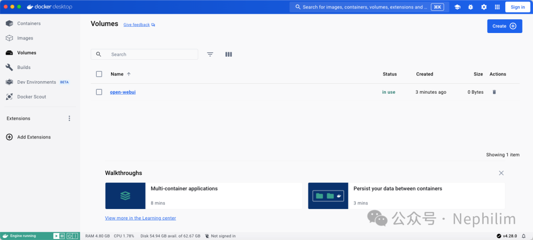Image resolution: width=533 pixels, height=240 pixels.
Task: Click the 'in use' status text
Action: [389, 92]
